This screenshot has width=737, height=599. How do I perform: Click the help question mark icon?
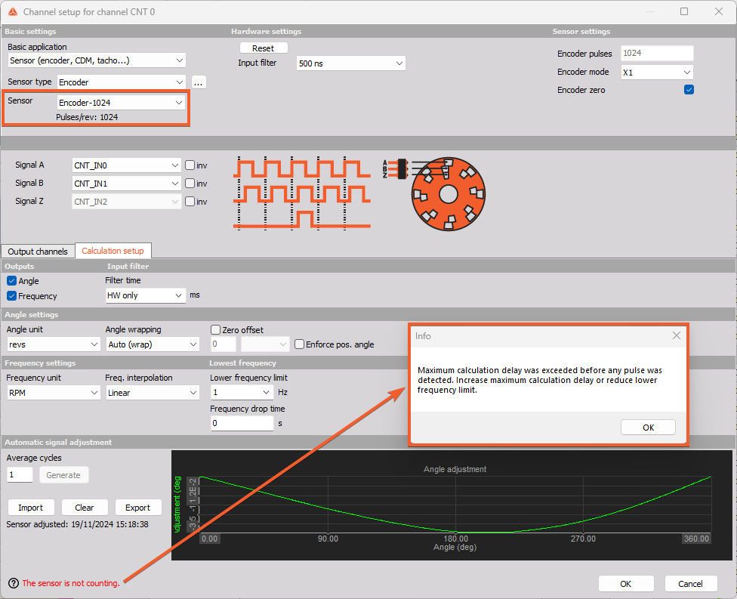pos(14,583)
